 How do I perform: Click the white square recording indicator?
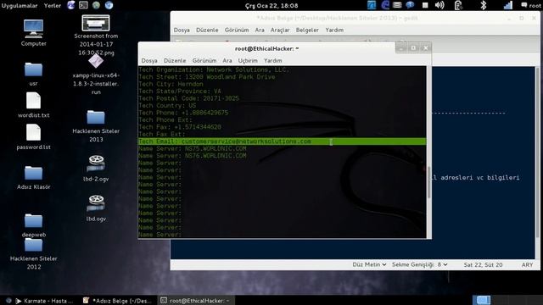425,5
